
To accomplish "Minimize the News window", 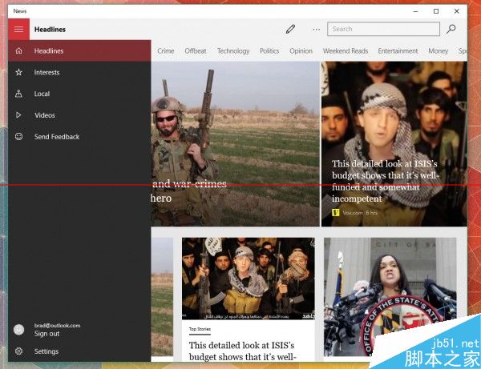I will (x=415, y=11).
